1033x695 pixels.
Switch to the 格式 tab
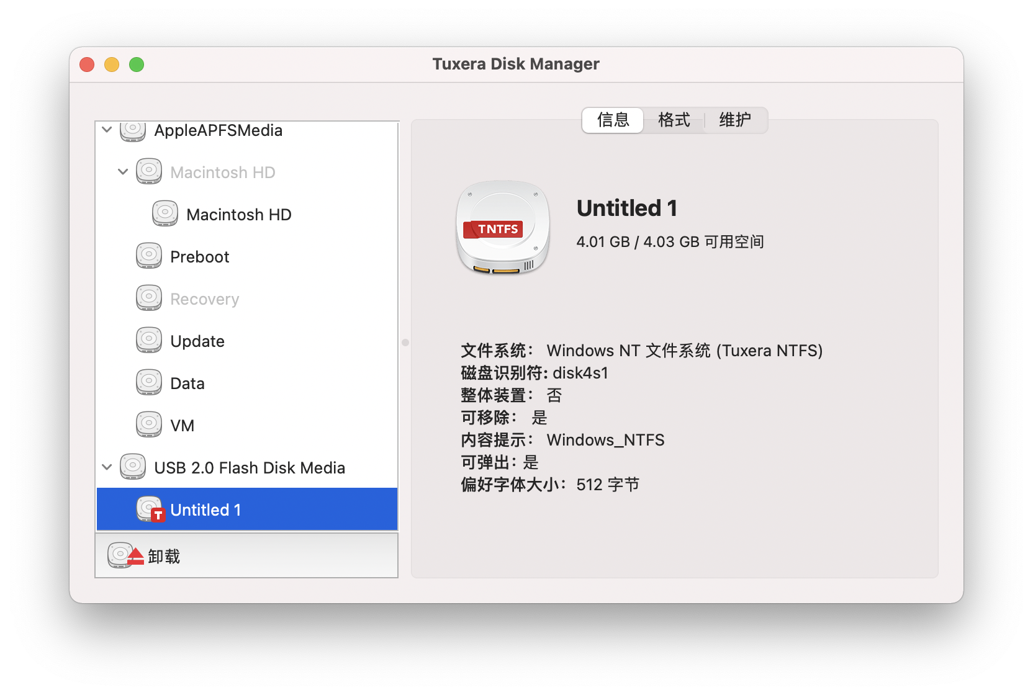pos(674,120)
